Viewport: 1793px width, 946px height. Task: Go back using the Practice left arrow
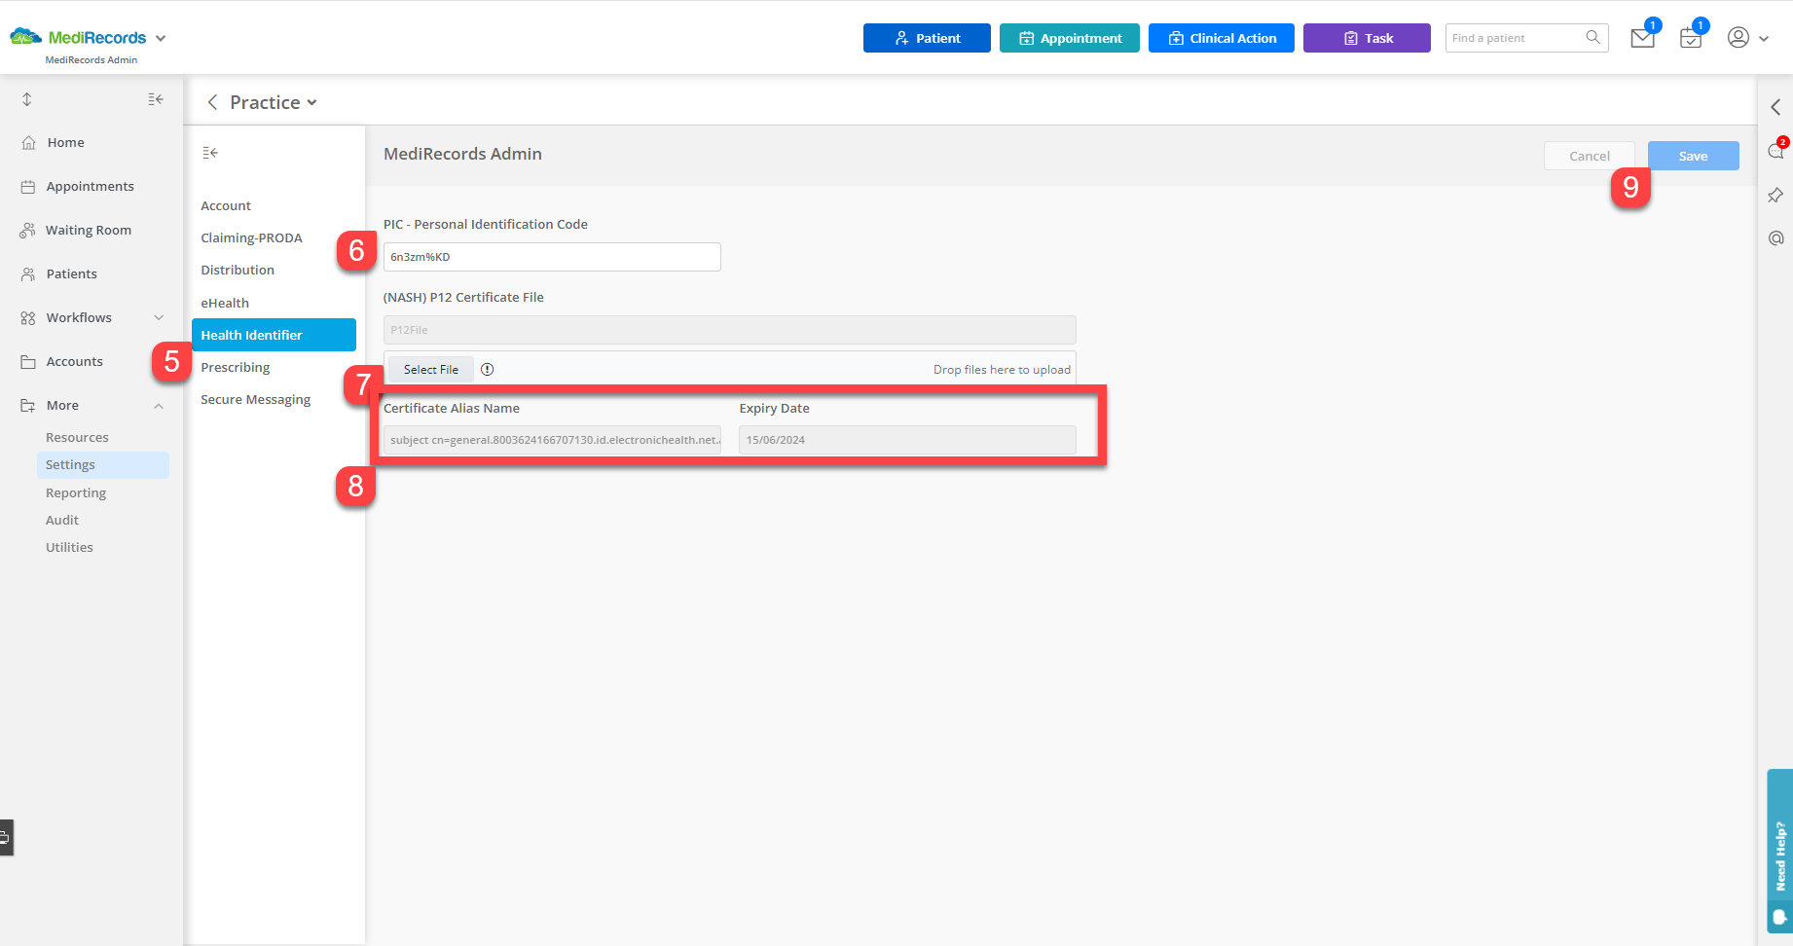click(x=212, y=102)
